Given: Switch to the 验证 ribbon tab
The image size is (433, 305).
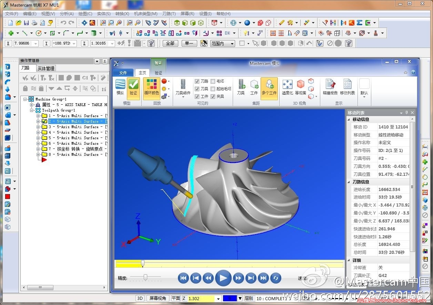Looking at the screenshot, I should click(x=158, y=73).
